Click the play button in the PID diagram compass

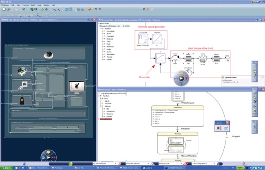pos(181,78)
